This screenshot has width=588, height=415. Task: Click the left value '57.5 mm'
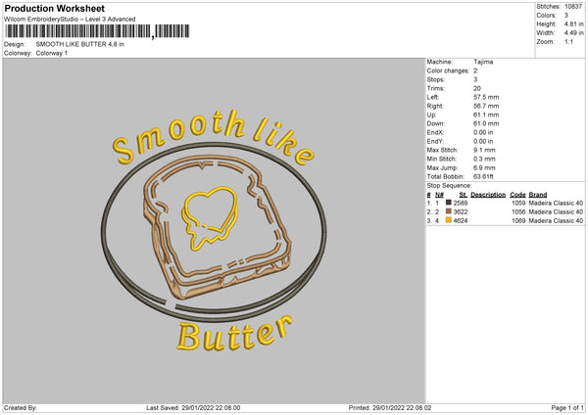tap(486, 97)
